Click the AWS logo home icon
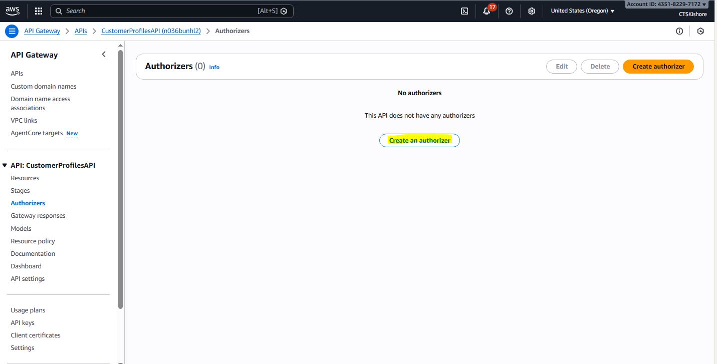 (x=13, y=11)
